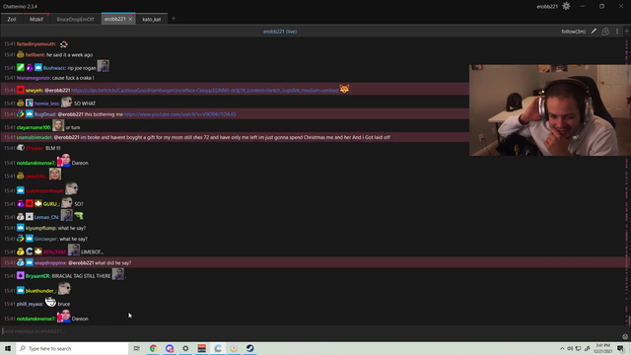Open the emote picker at message box

[x=625, y=336]
